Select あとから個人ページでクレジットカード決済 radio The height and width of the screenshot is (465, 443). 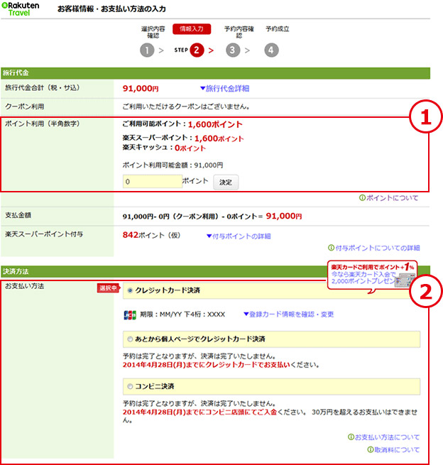coord(130,339)
